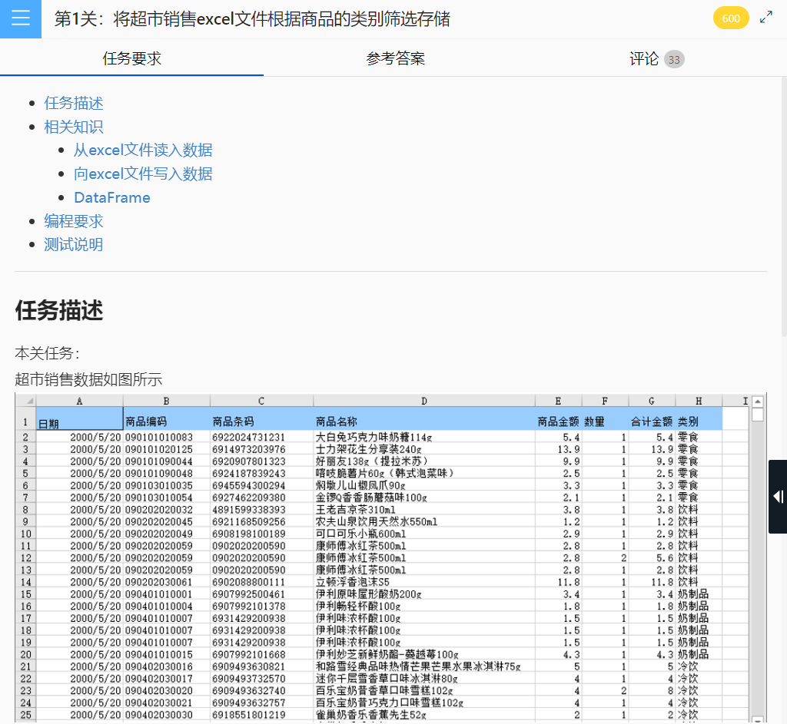The width and height of the screenshot is (787, 724).
Task: Click the DataFrame link
Action: click(x=112, y=197)
